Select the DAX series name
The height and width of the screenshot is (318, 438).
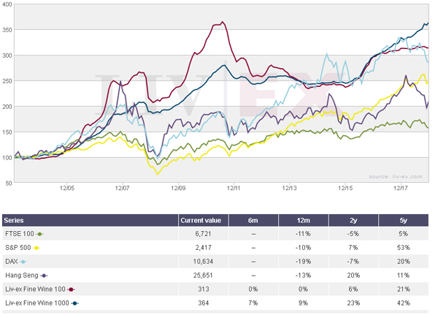tap(11, 262)
